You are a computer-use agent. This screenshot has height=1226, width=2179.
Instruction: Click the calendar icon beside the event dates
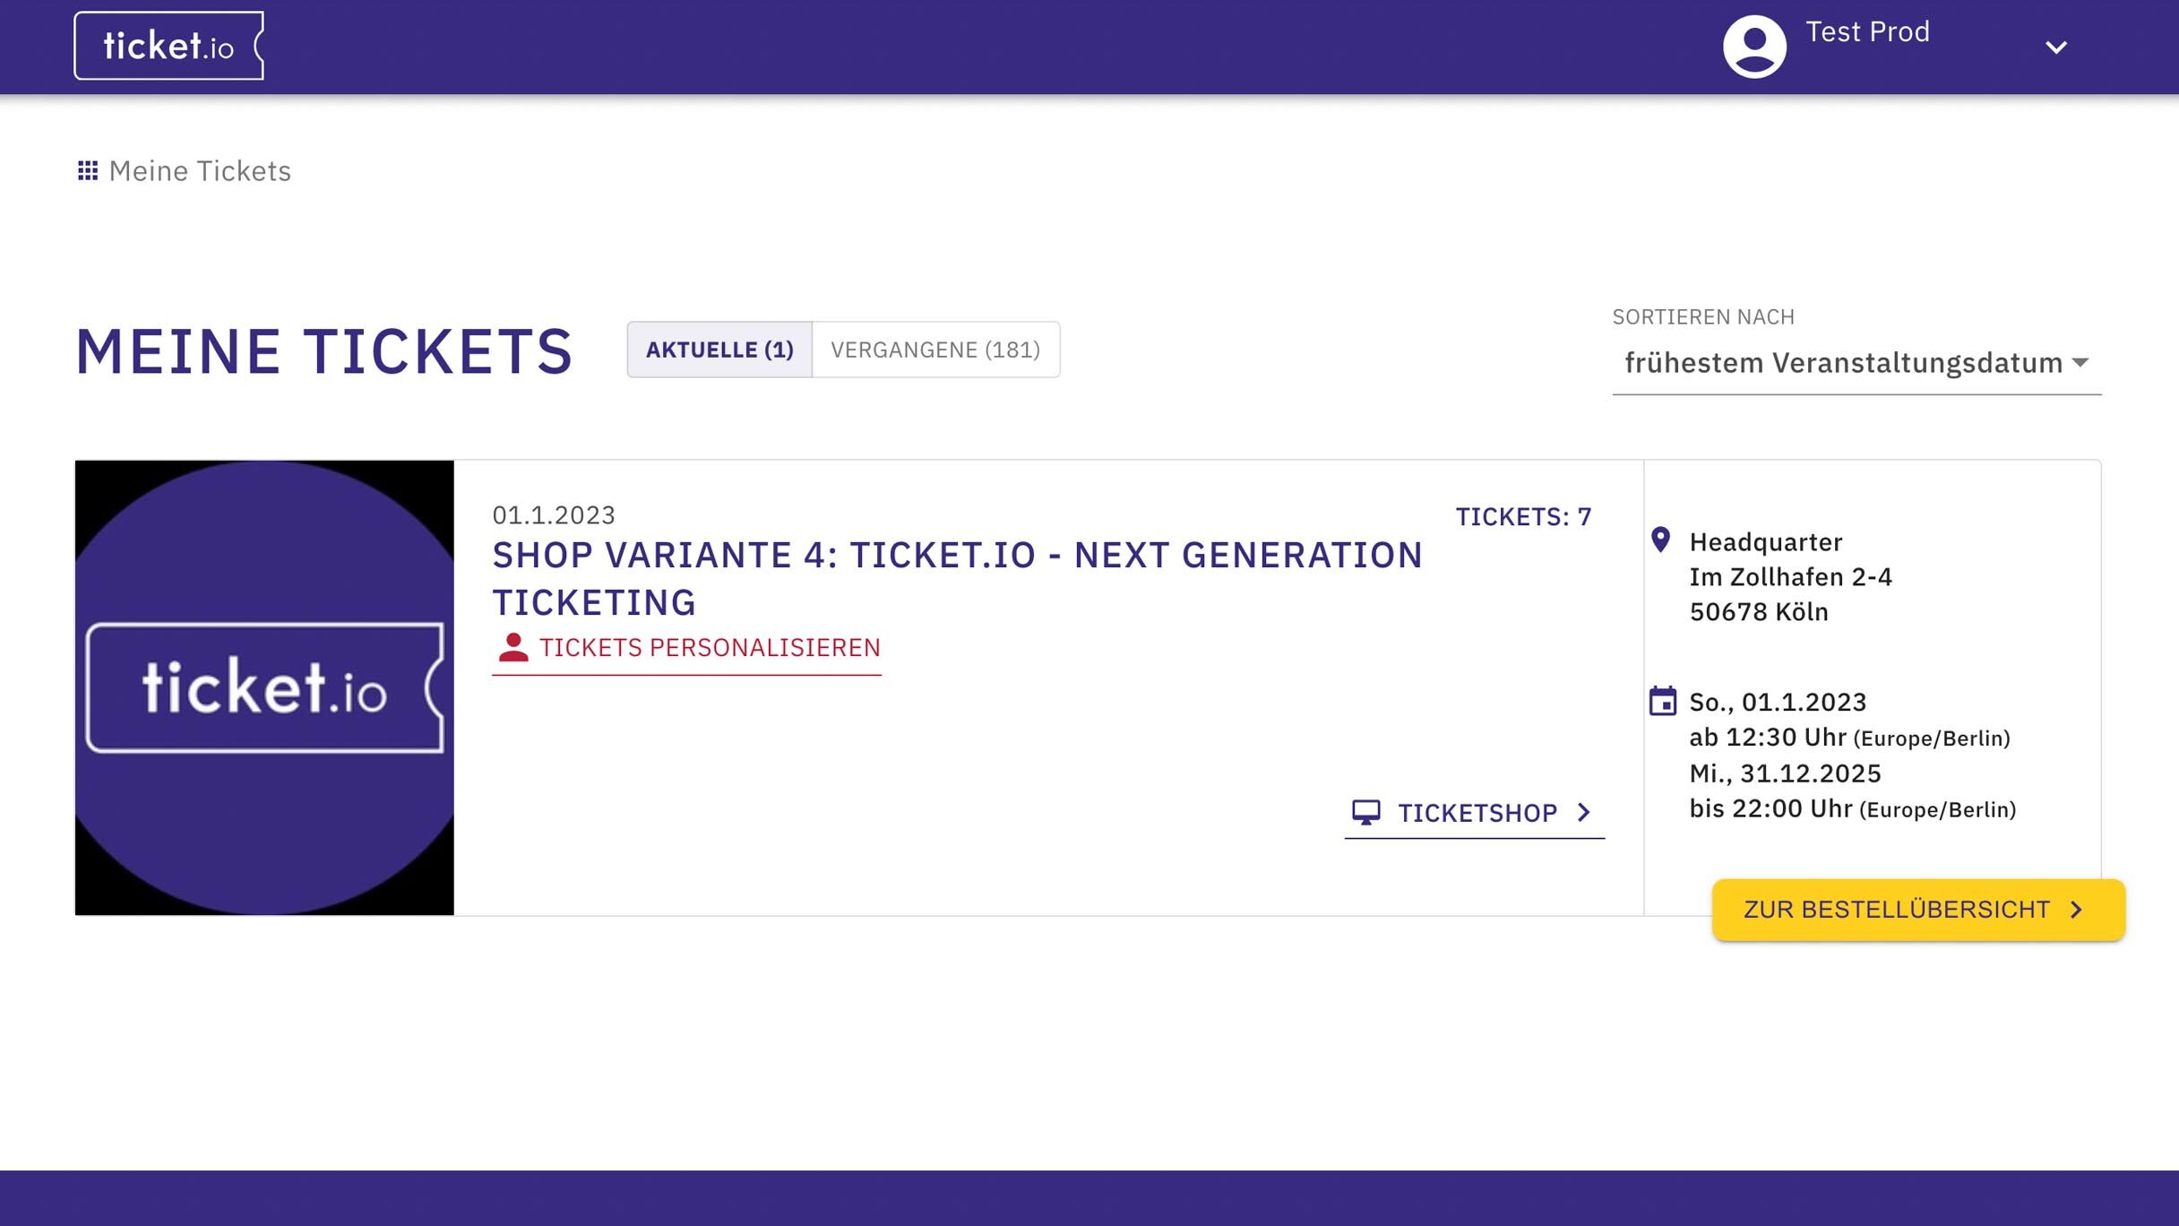pyautogui.click(x=1664, y=701)
